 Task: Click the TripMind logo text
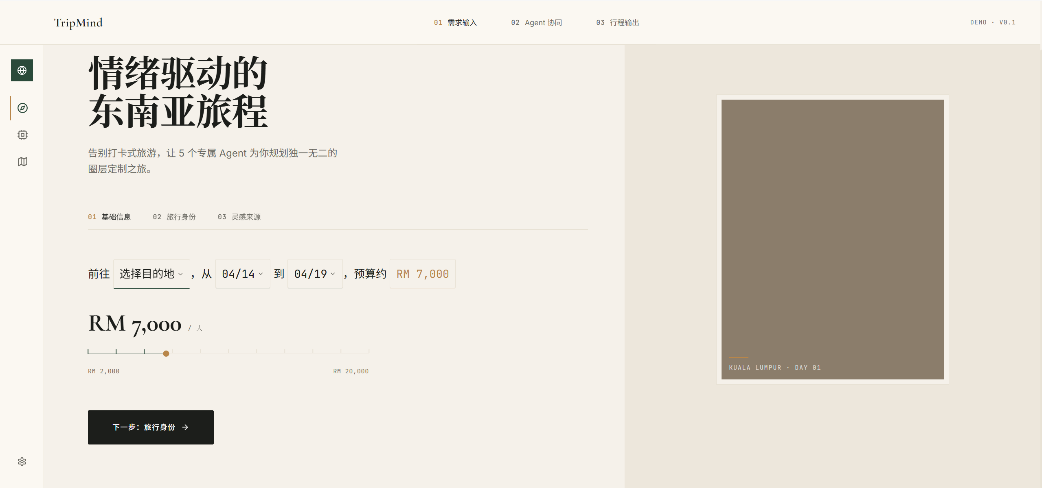click(x=78, y=23)
